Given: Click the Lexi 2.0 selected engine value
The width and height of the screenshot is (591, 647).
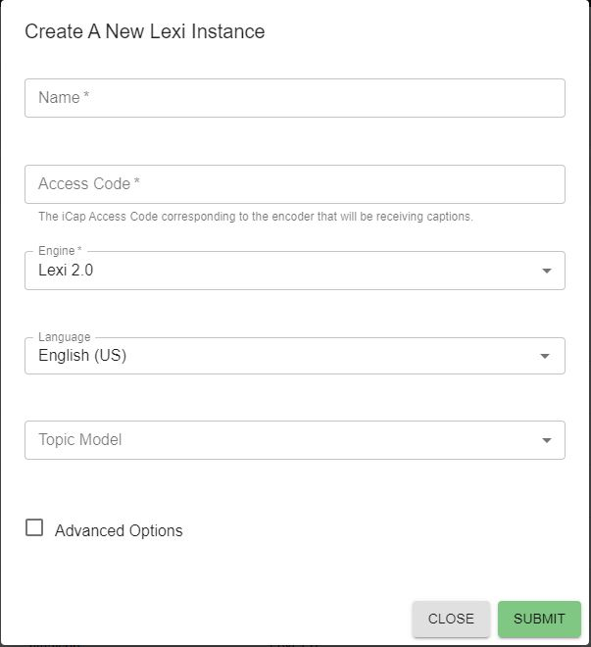Looking at the screenshot, I should 66,271.
